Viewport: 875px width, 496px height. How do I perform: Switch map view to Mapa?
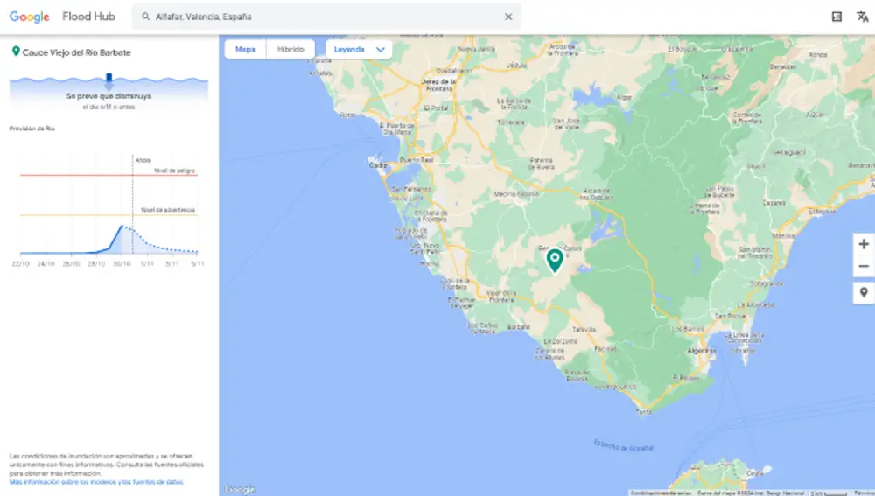click(x=246, y=50)
